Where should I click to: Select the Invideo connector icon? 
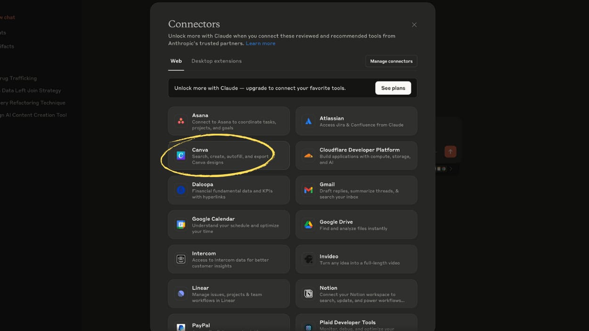point(309,259)
